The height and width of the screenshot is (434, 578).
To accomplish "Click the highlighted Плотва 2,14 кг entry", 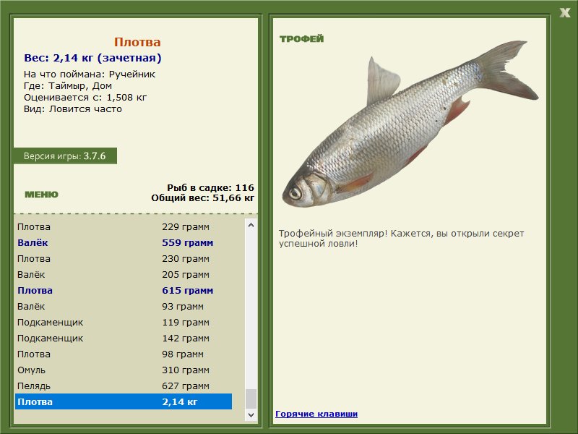I will [x=124, y=401].
